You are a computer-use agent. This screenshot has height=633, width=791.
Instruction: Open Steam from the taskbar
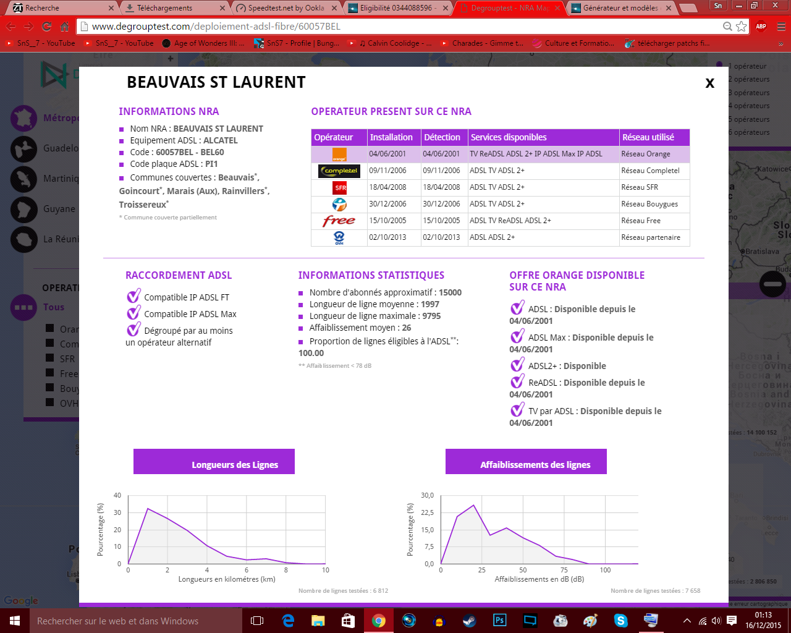470,621
